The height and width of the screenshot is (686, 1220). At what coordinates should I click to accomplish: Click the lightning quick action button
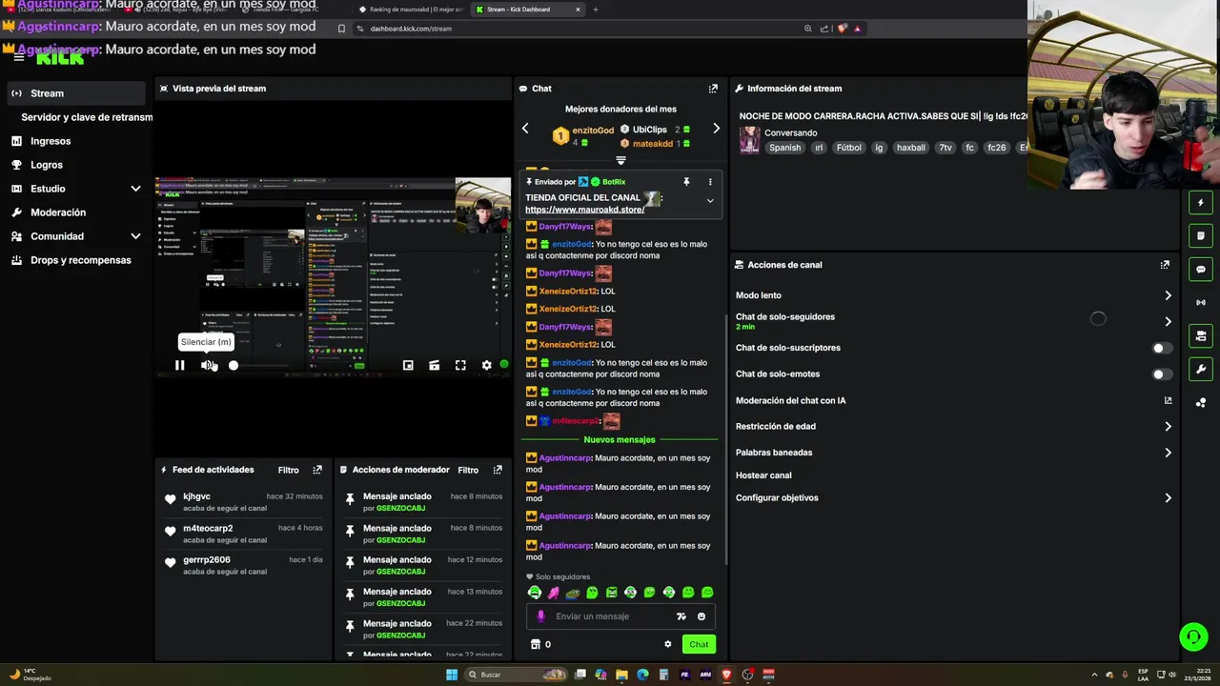[1201, 202]
